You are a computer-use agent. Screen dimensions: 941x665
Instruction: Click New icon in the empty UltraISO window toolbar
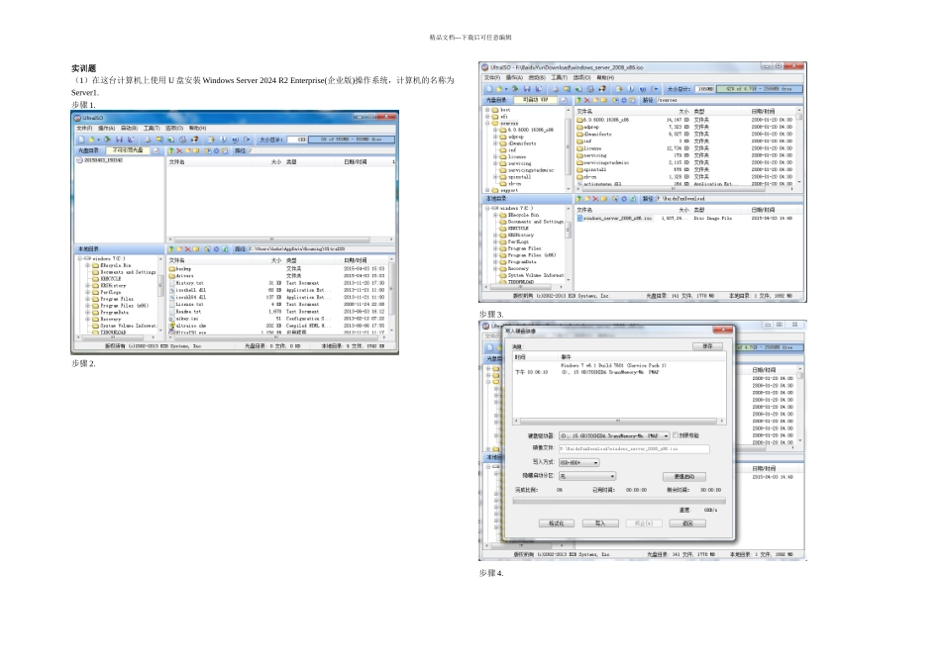click(x=80, y=140)
